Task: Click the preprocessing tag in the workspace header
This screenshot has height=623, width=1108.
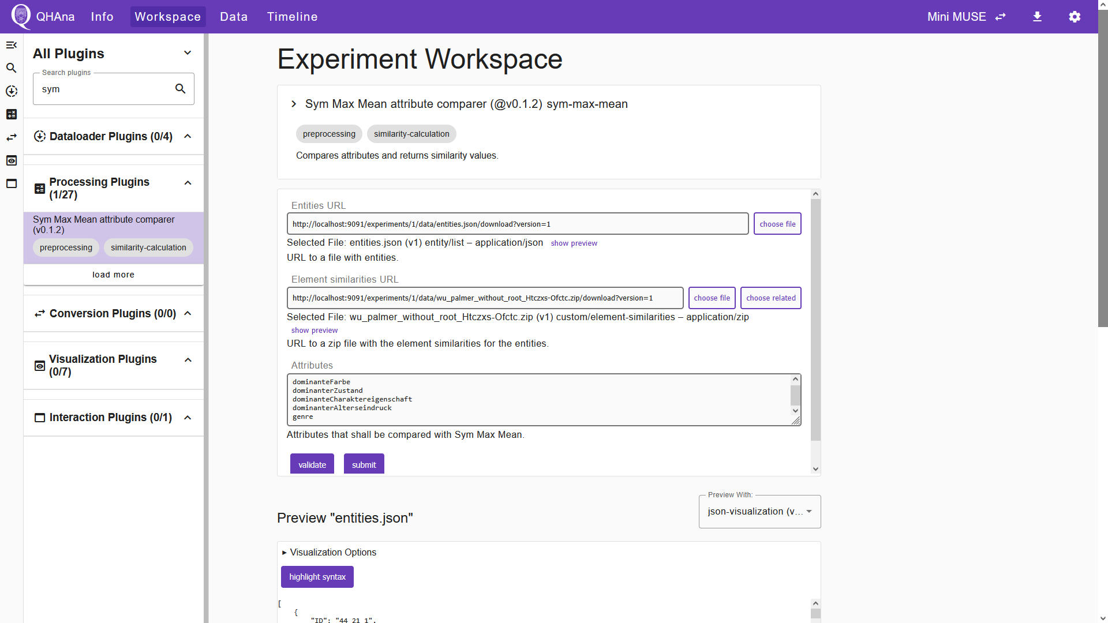Action: (x=329, y=134)
